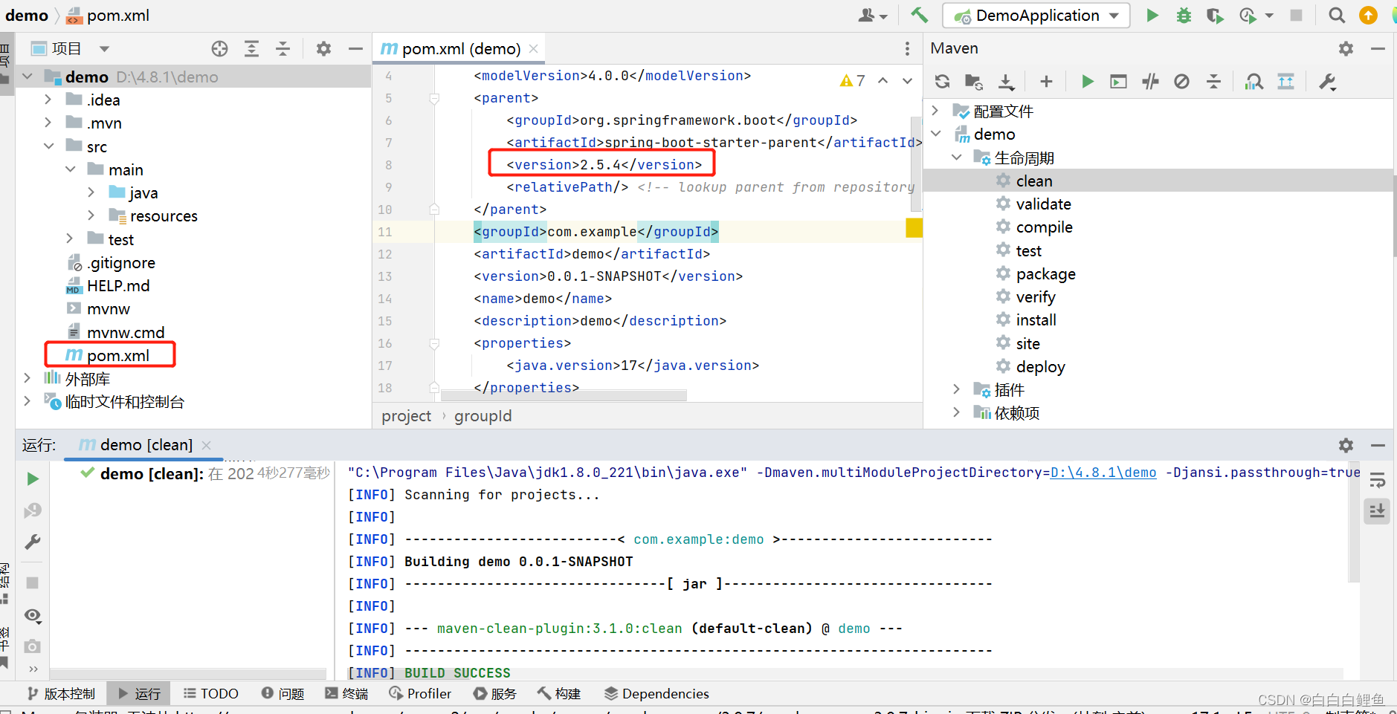Toggle Maven offline mode icon

coord(1150,82)
